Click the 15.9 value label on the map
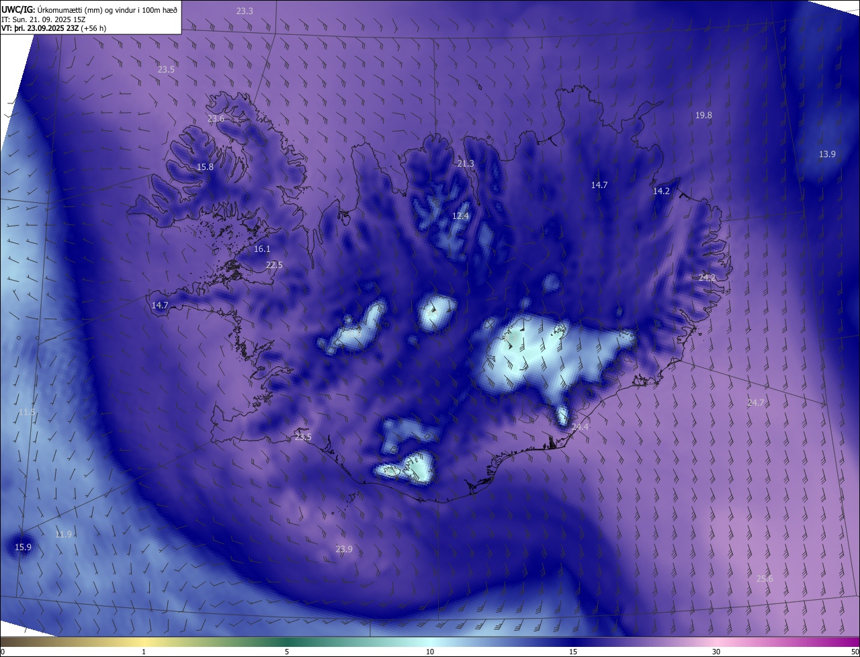 pyautogui.click(x=23, y=548)
